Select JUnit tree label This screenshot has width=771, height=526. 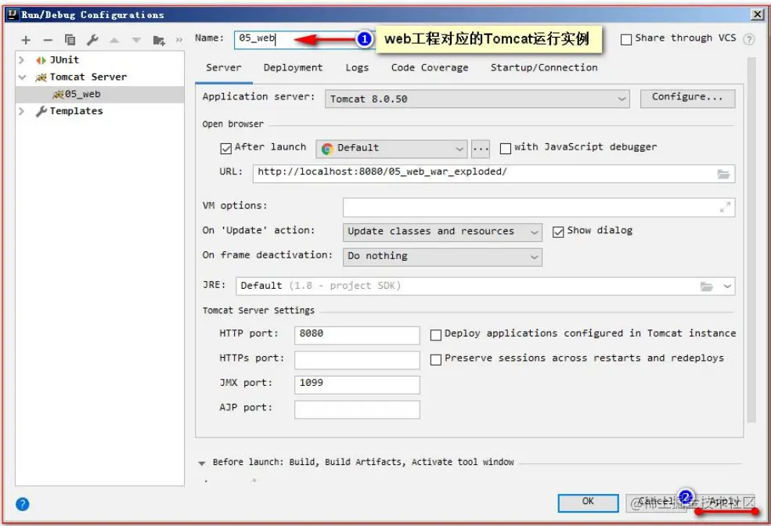[x=64, y=60]
